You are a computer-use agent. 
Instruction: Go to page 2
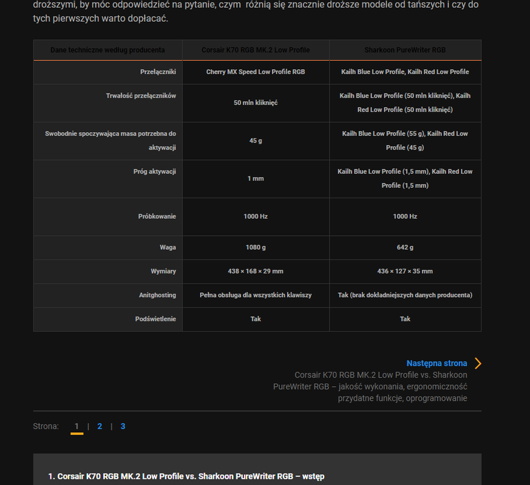pos(100,426)
